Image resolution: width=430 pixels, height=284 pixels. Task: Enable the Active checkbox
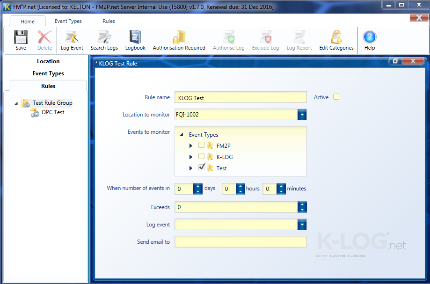(336, 97)
